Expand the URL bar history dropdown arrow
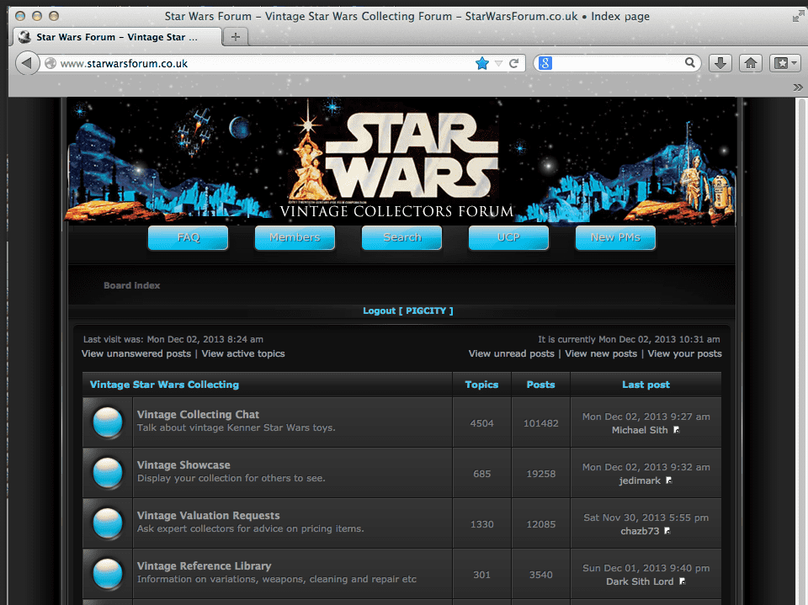Viewport: 808px width, 605px height. 498,63
